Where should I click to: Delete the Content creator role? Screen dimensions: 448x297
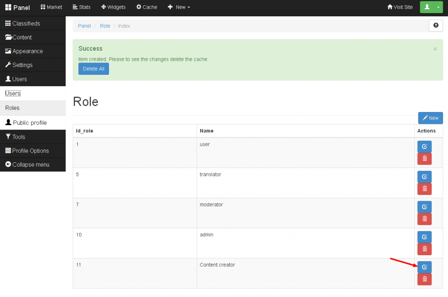point(424,279)
